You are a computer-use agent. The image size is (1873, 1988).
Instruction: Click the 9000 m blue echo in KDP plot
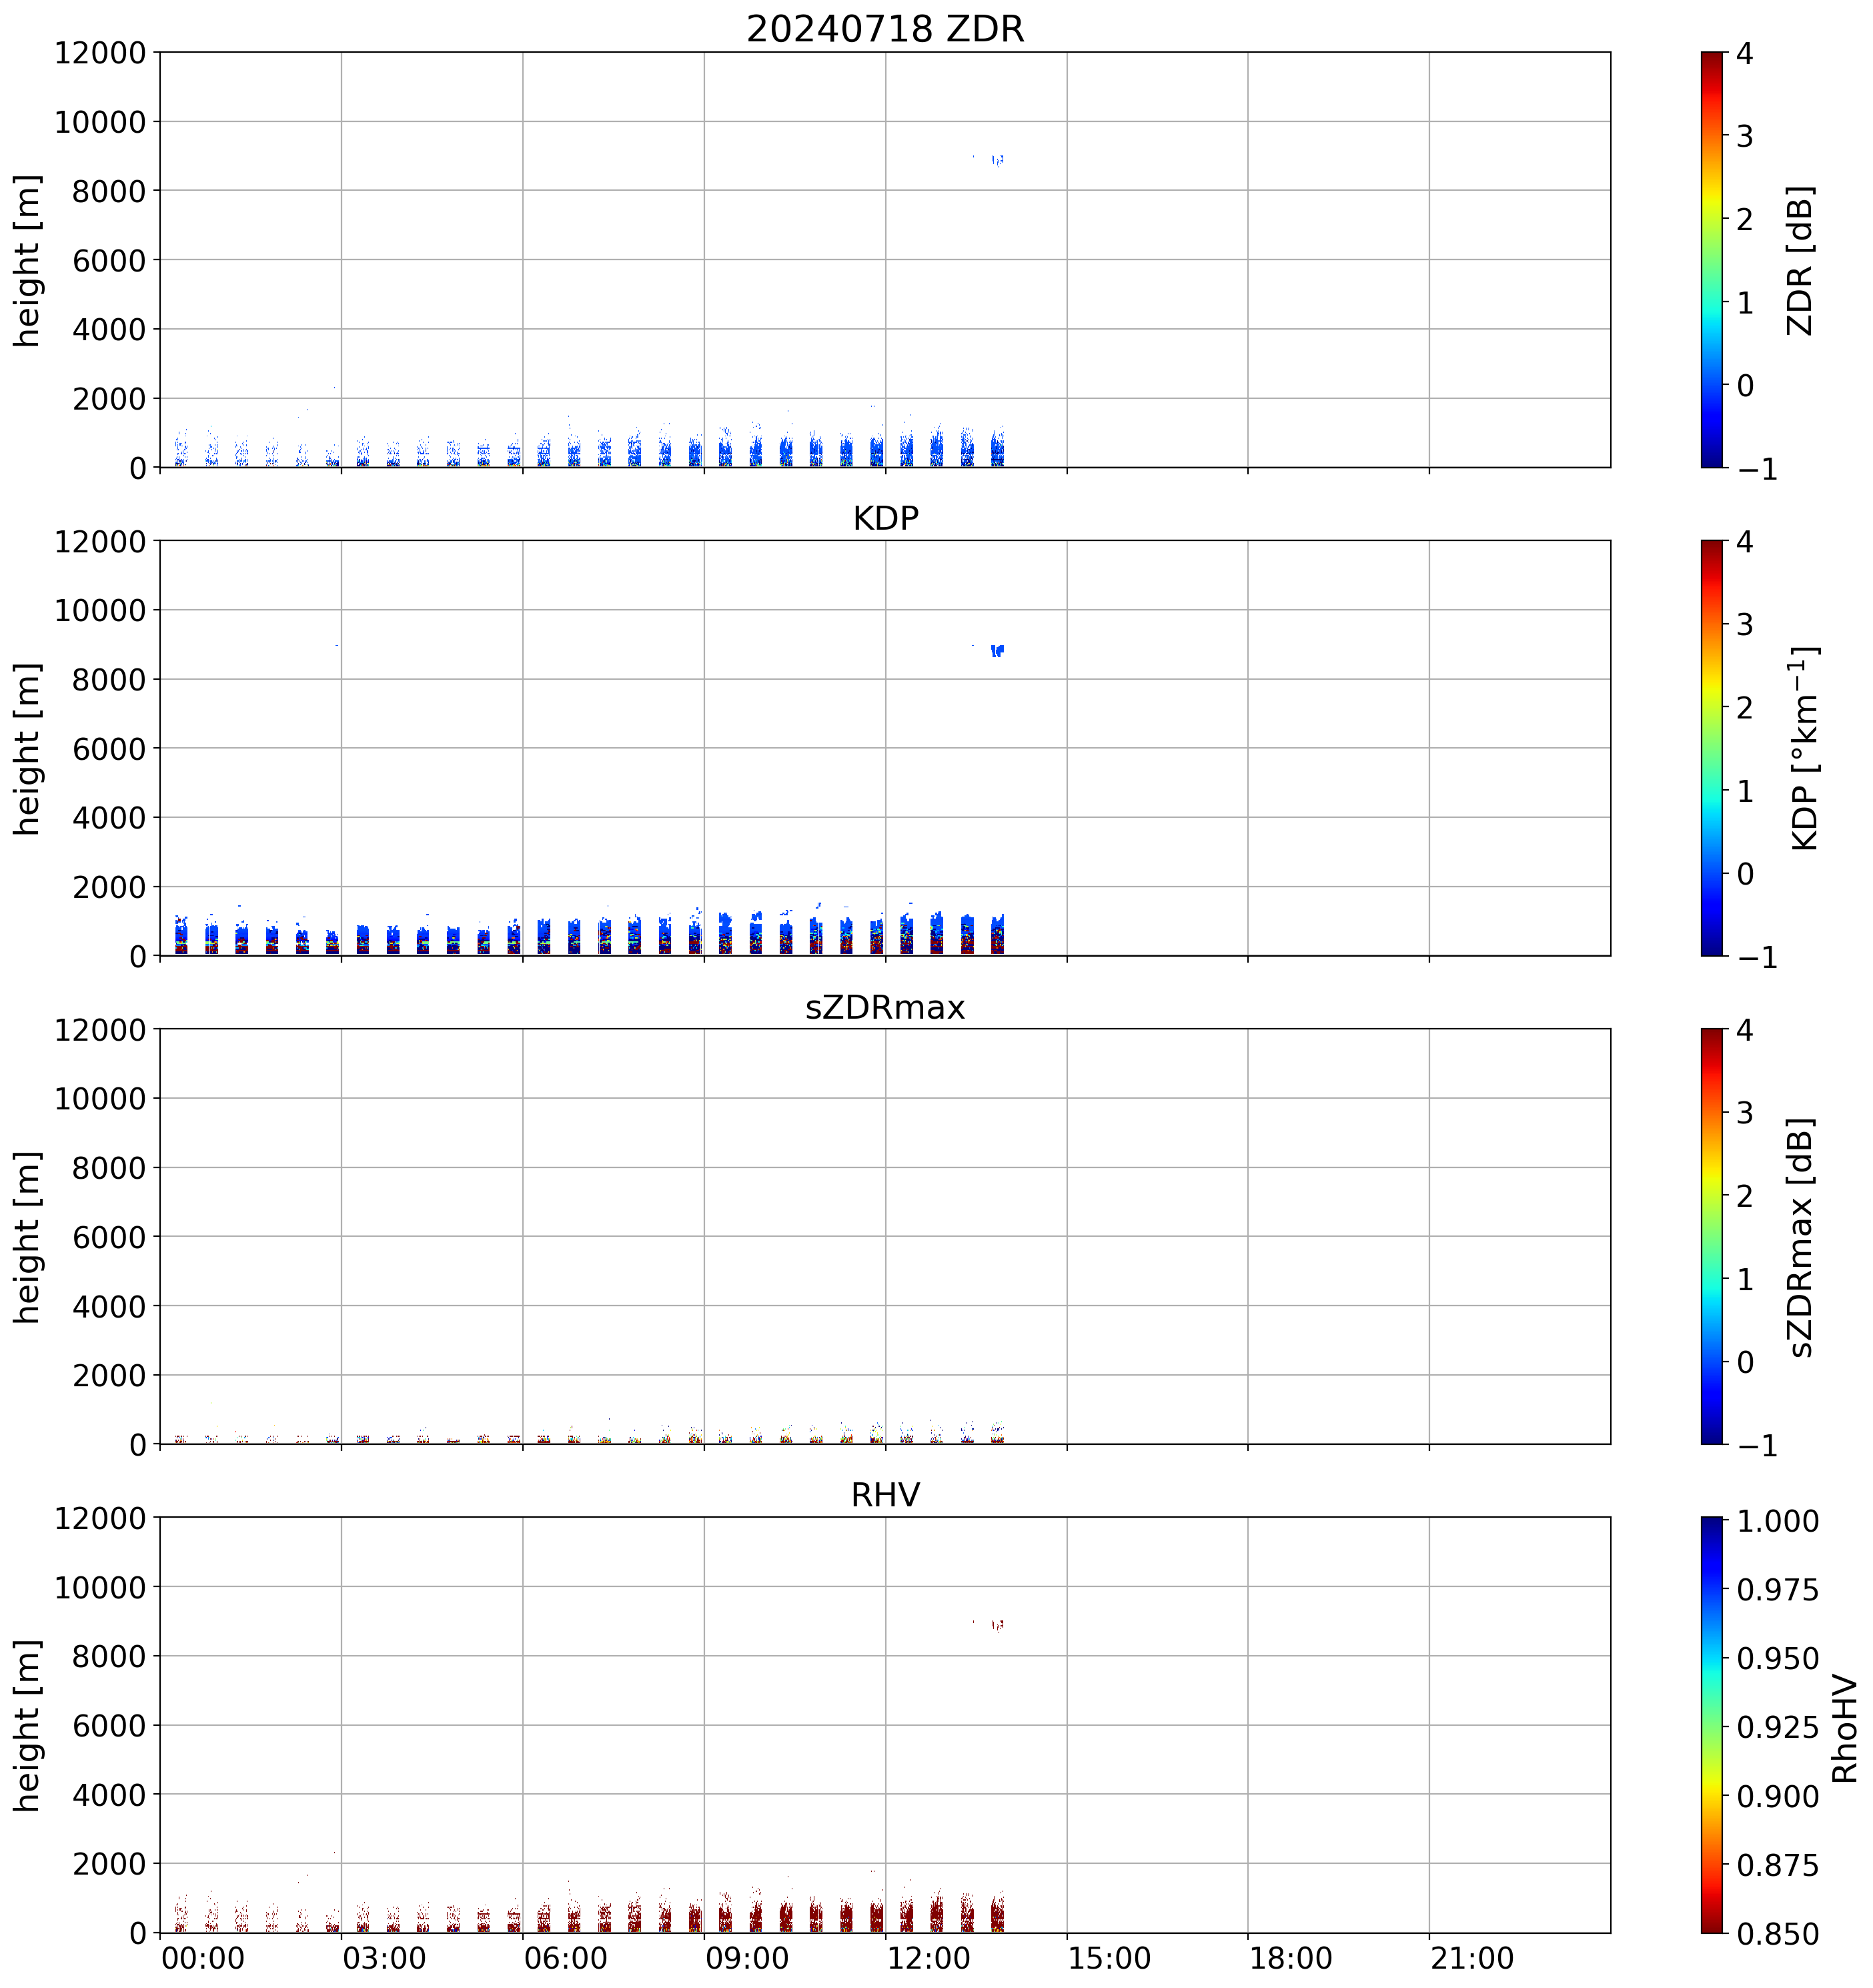tap(997, 651)
